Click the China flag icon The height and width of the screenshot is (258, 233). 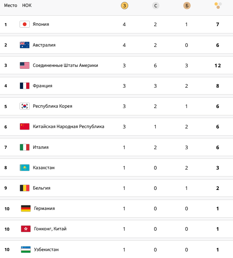point(25,127)
